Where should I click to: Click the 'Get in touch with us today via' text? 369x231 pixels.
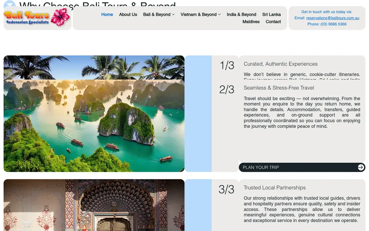(x=326, y=12)
